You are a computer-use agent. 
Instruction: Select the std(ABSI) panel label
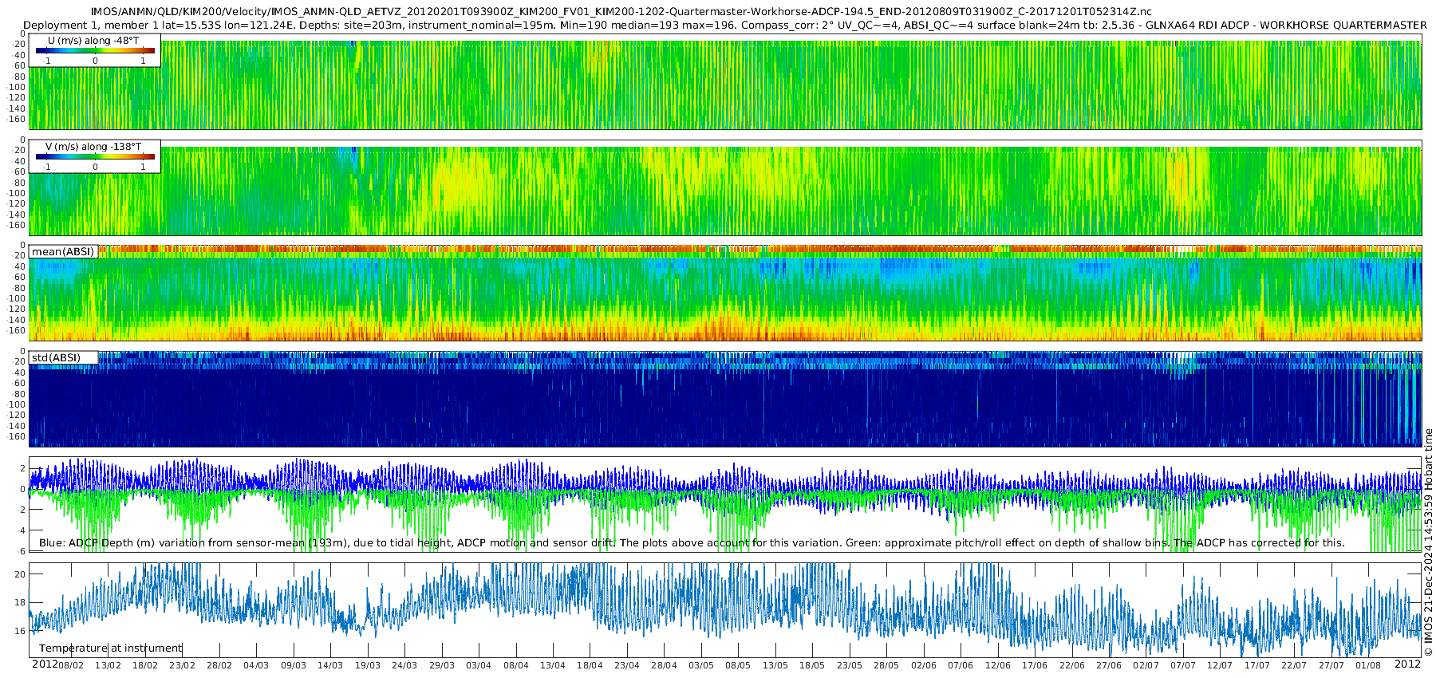[x=56, y=358]
